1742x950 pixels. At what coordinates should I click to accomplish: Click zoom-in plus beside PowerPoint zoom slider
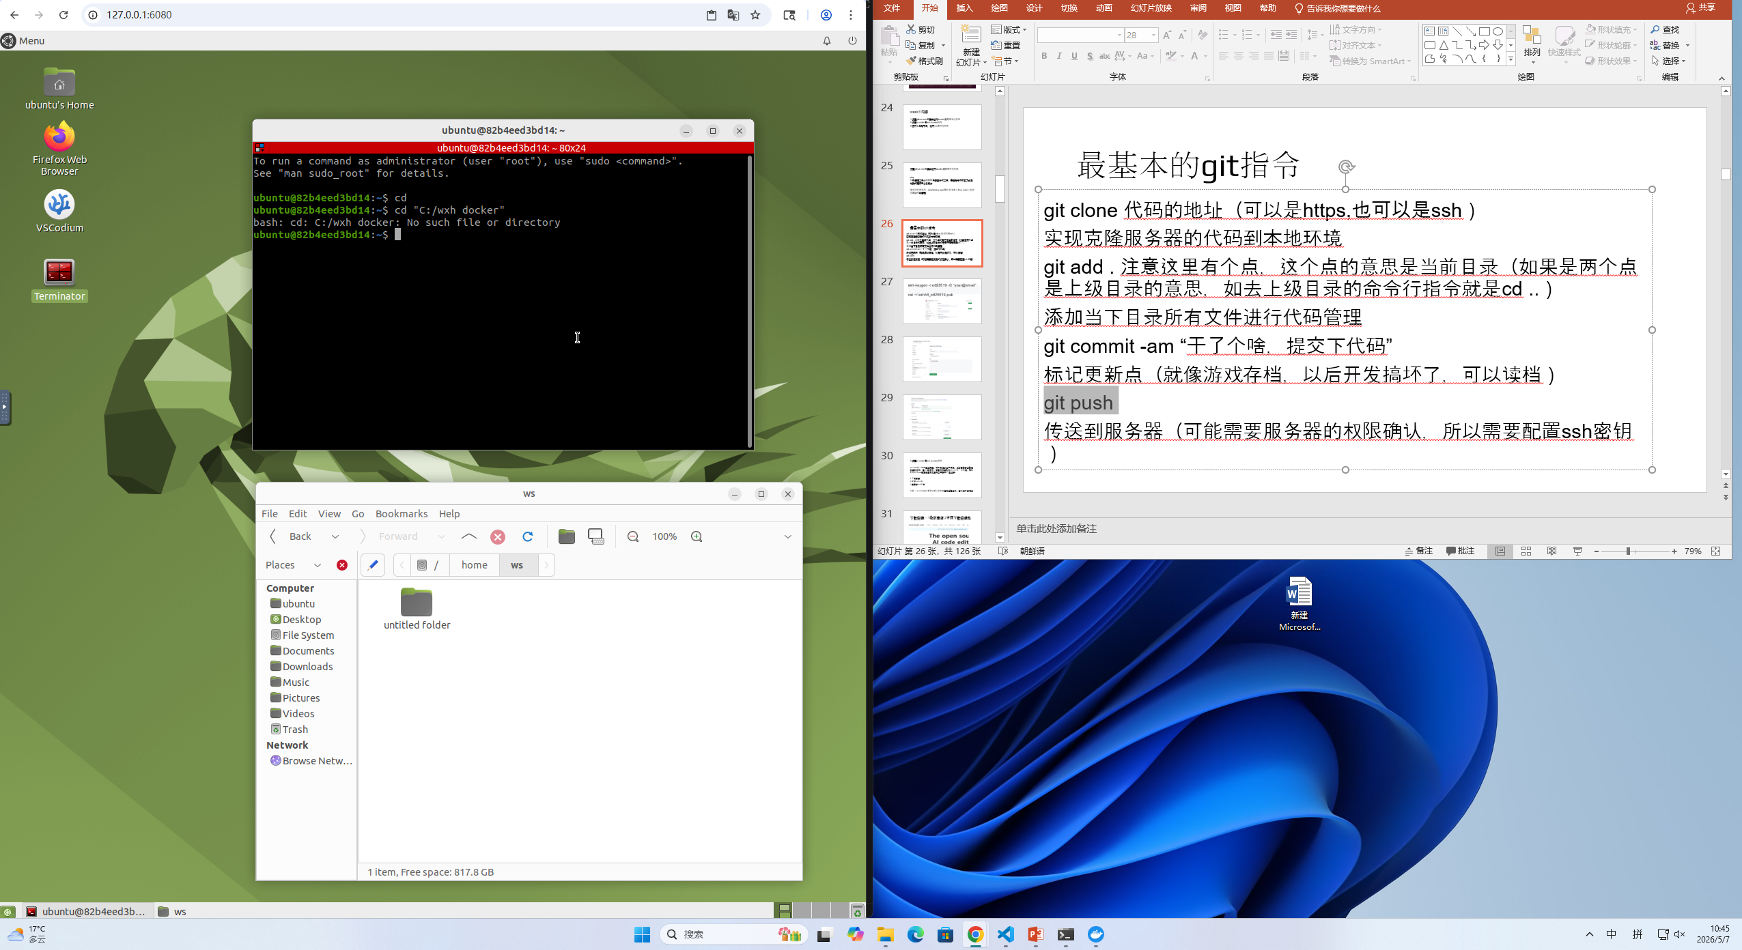1674,551
